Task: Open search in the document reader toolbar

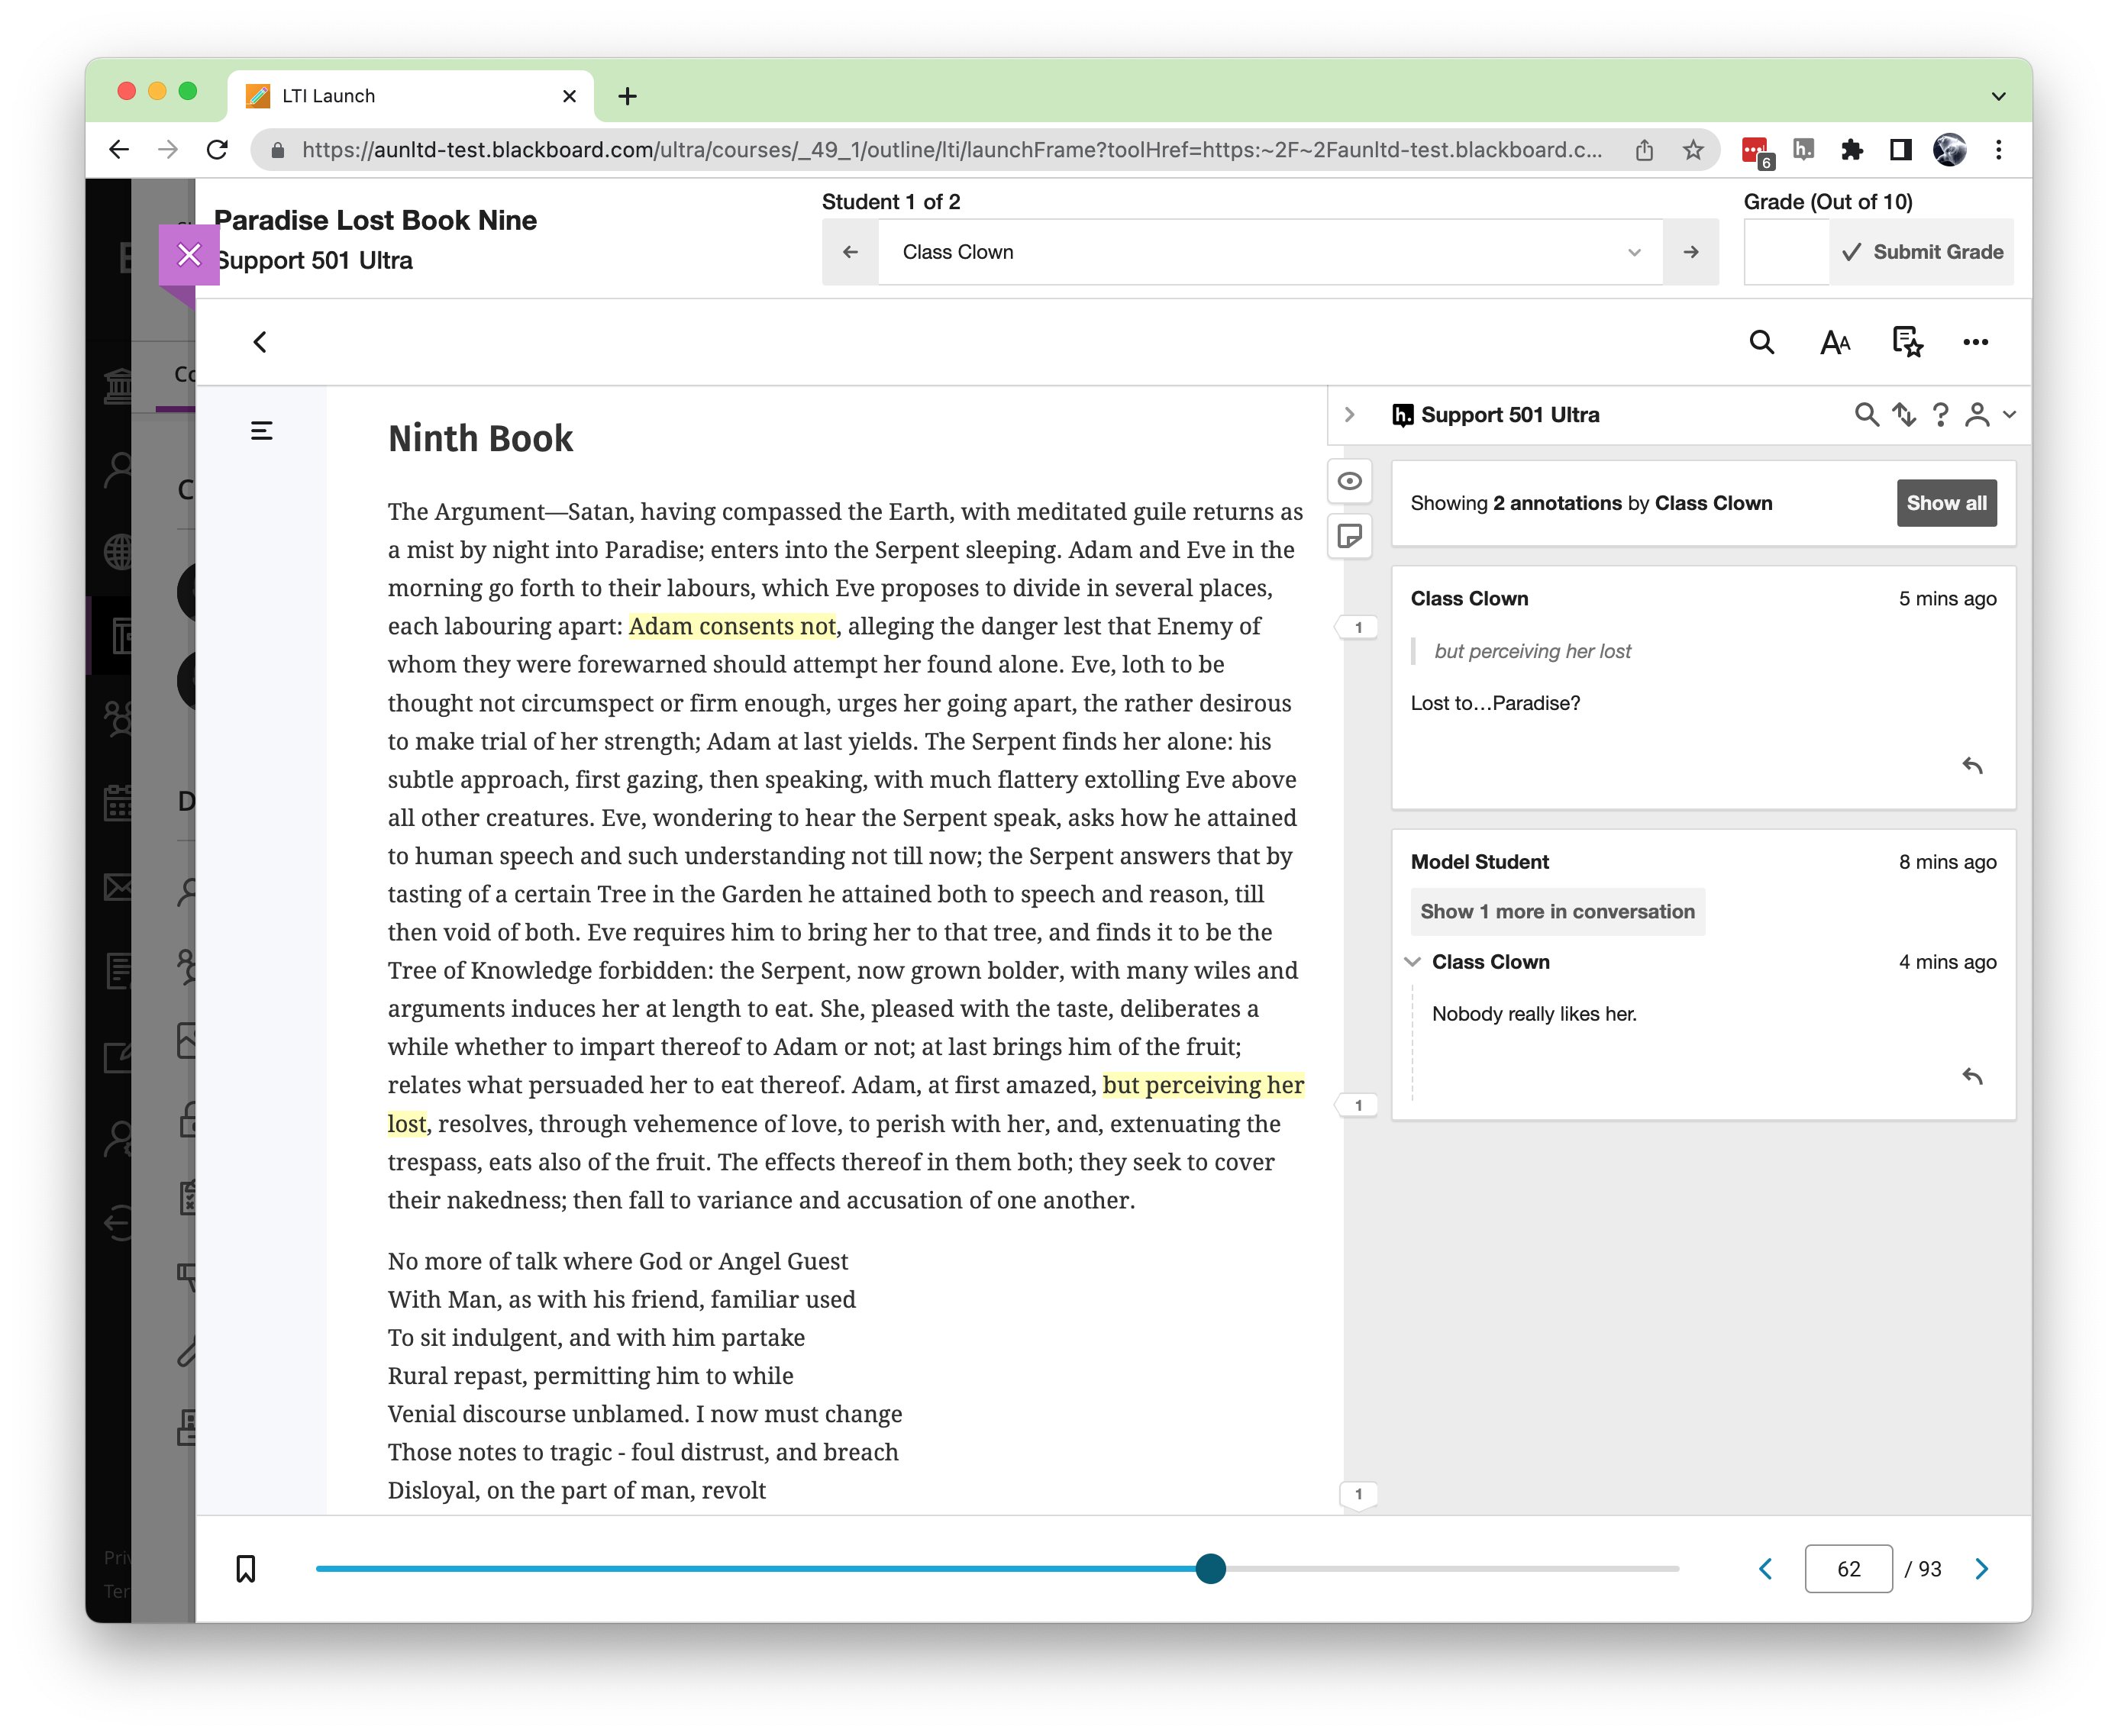Action: [x=1762, y=342]
